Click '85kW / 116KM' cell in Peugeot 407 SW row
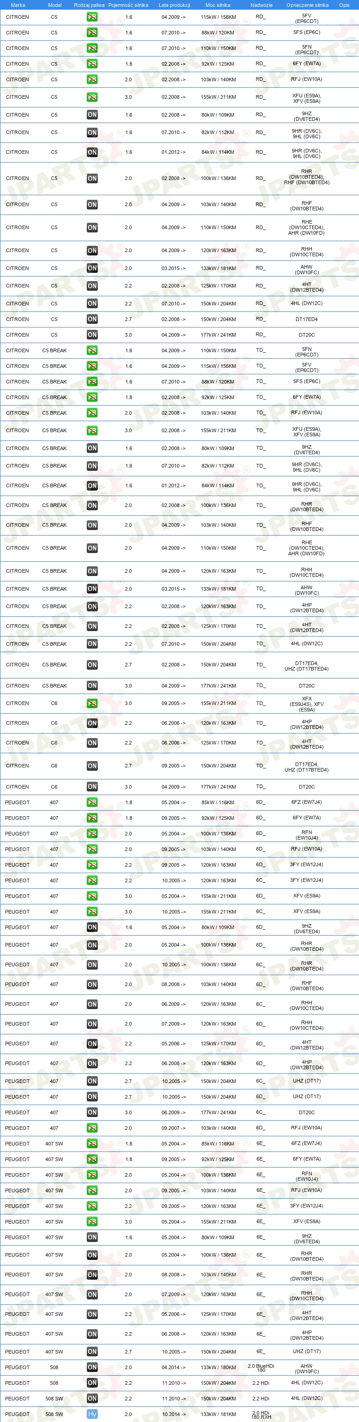 [x=219, y=1143]
